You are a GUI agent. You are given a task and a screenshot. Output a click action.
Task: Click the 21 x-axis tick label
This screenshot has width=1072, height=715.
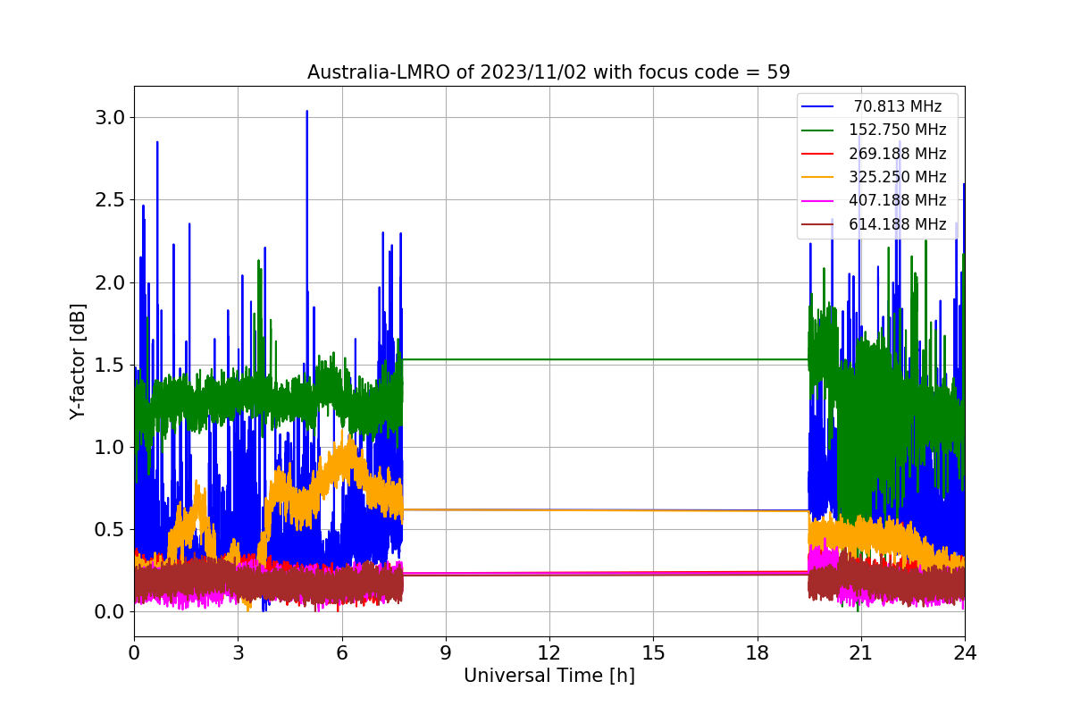coord(860,653)
